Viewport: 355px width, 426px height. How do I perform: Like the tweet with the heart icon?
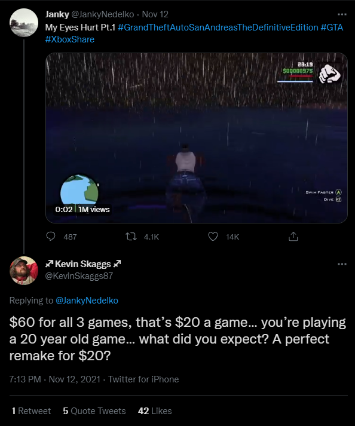pyautogui.click(x=213, y=237)
